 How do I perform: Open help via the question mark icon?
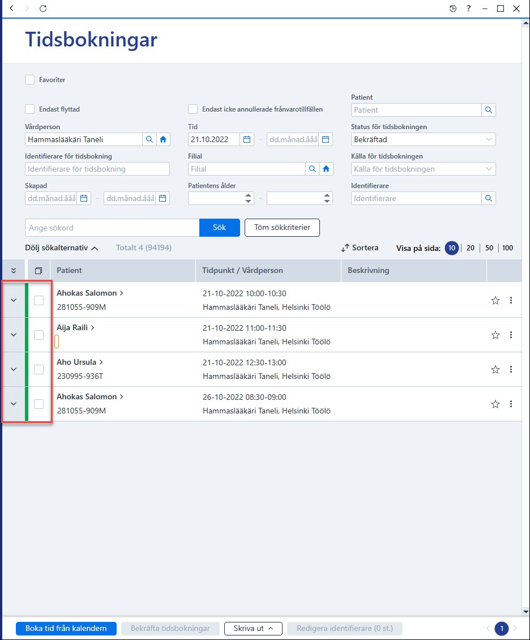tap(469, 8)
